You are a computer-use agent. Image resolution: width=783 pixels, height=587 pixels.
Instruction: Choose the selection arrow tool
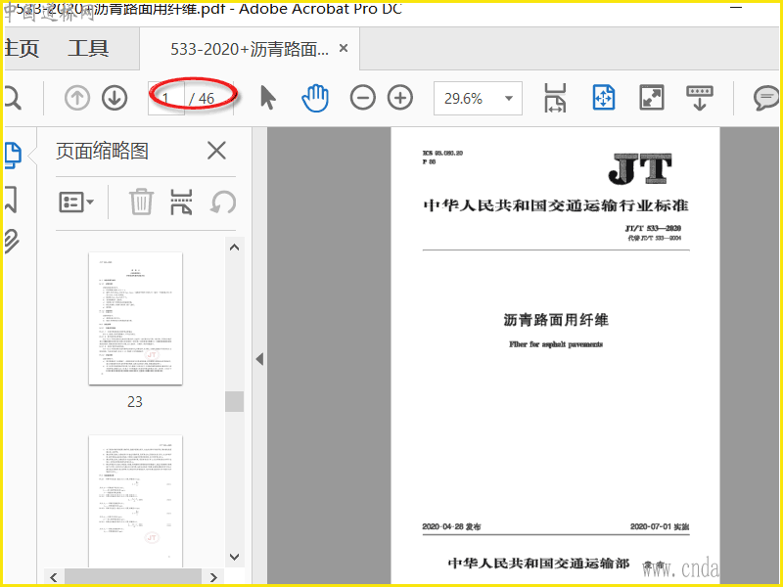267,98
